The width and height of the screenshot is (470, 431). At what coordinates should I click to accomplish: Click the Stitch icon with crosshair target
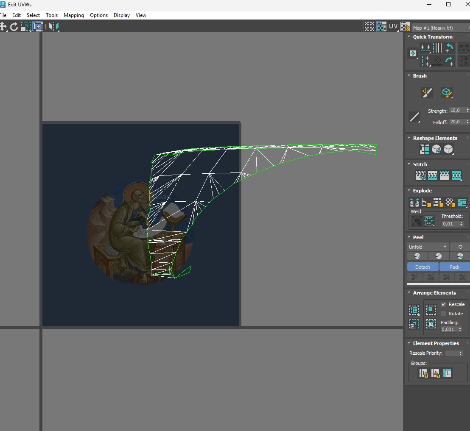(420, 175)
